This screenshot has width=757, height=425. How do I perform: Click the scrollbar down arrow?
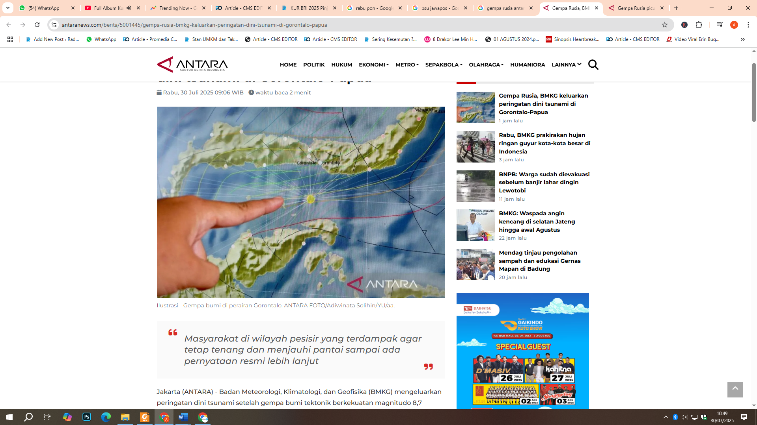tap(754, 405)
